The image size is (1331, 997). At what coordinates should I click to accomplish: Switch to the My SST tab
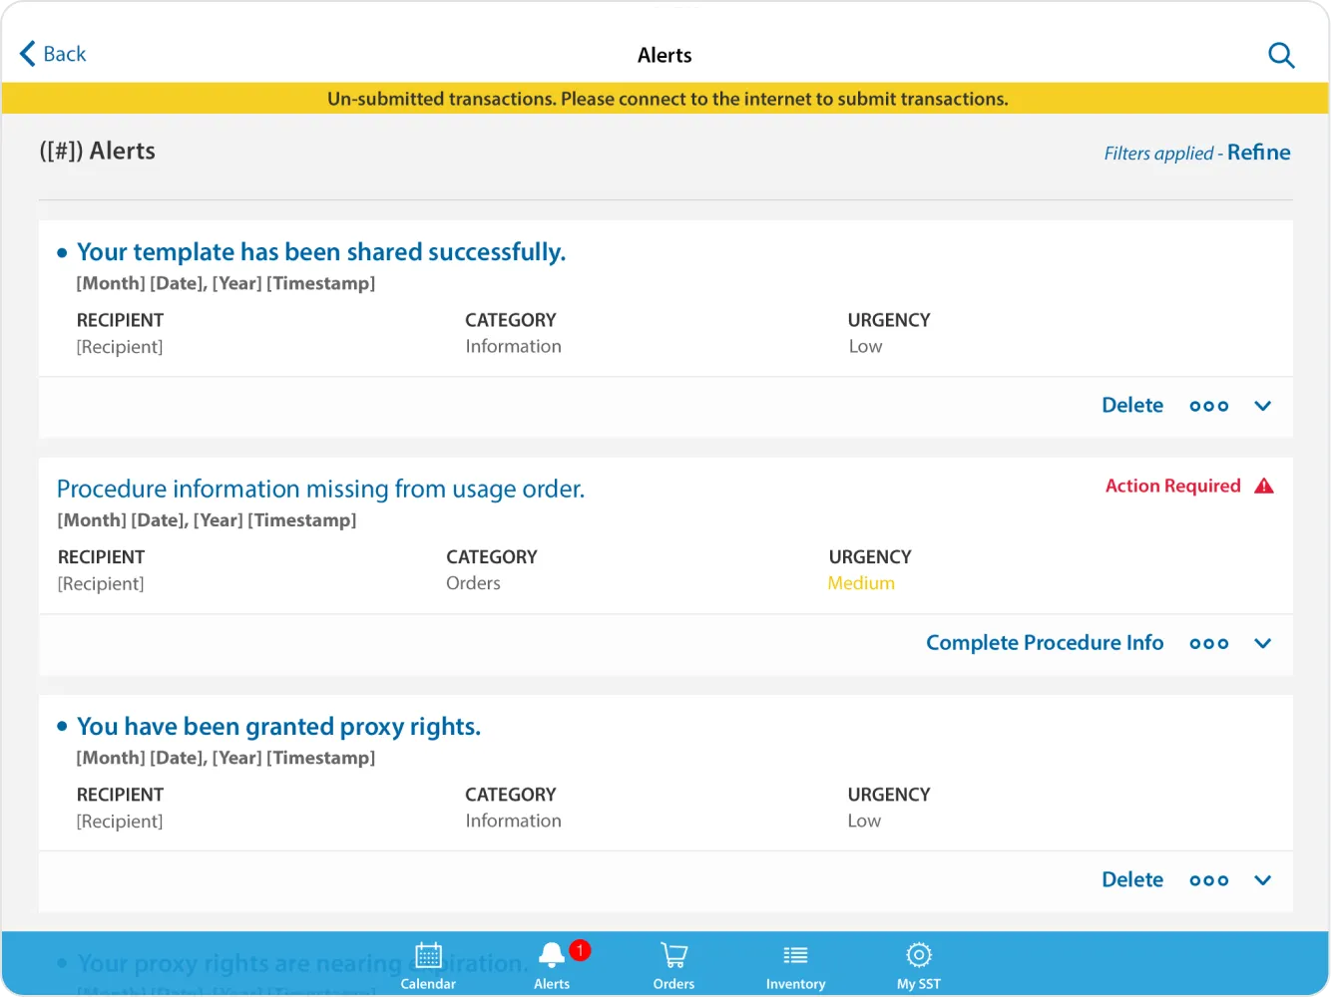click(919, 966)
